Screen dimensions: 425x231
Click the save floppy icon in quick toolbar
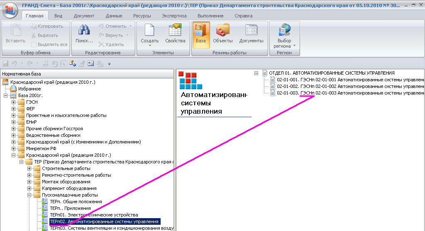tap(5, 63)
